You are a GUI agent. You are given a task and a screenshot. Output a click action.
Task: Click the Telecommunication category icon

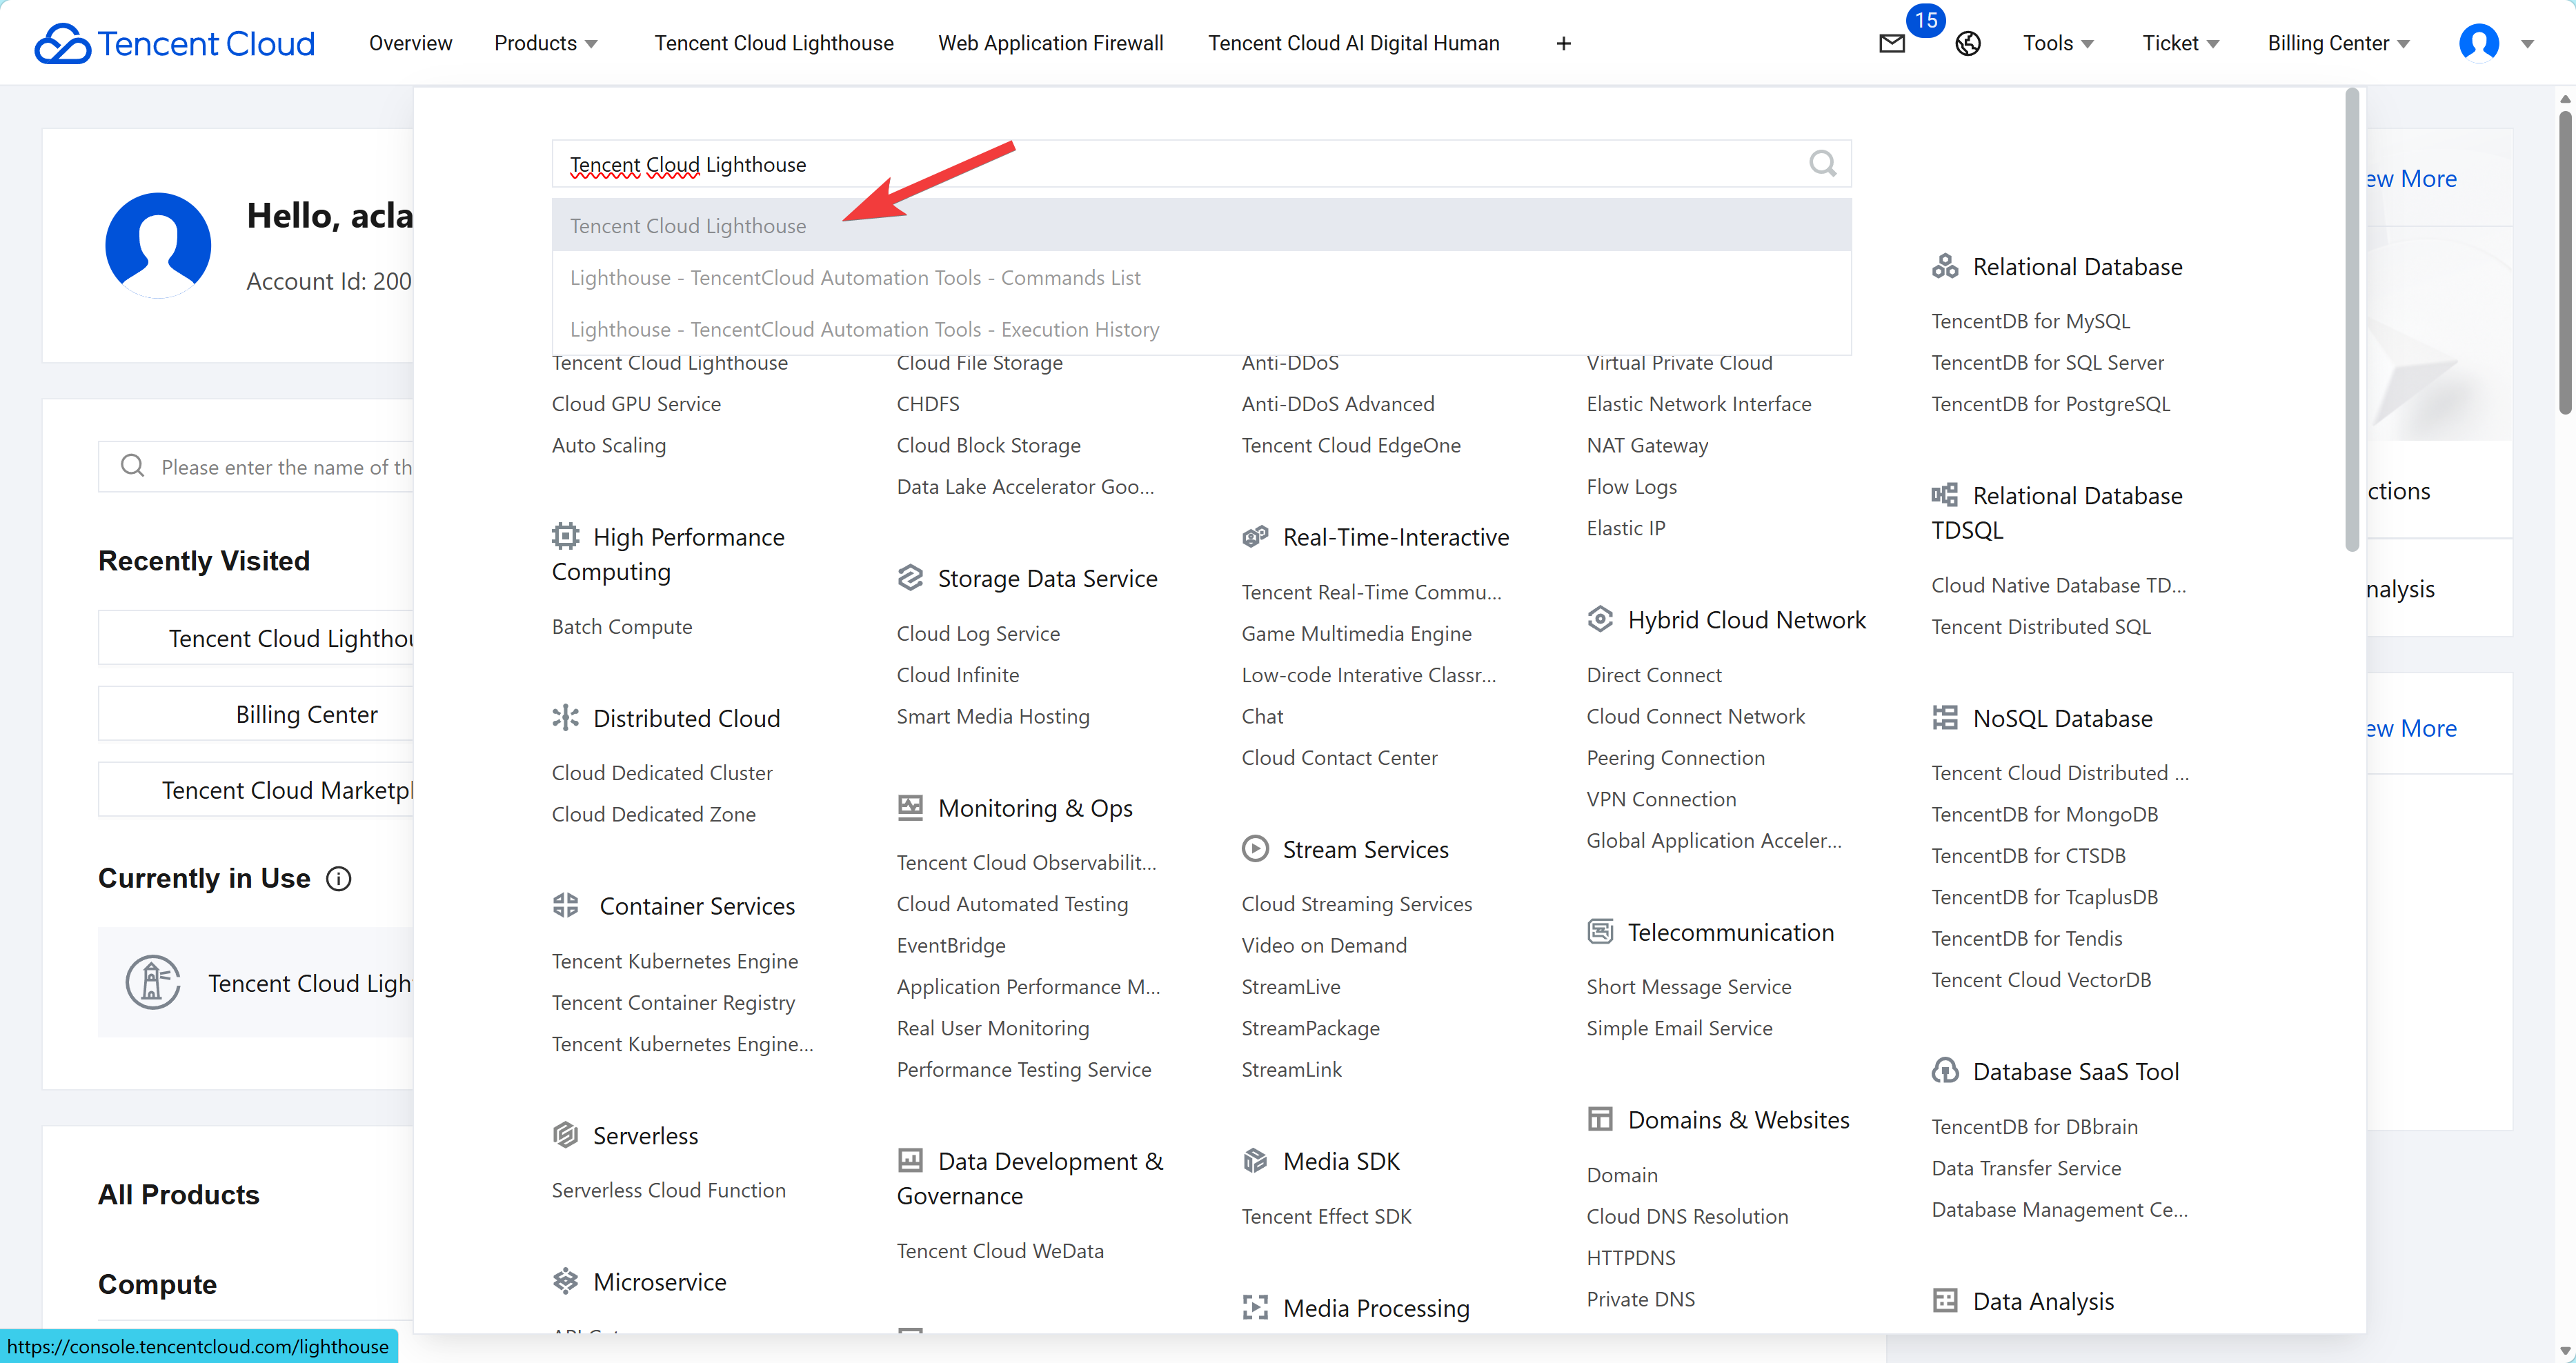[x=1600, y=931]
